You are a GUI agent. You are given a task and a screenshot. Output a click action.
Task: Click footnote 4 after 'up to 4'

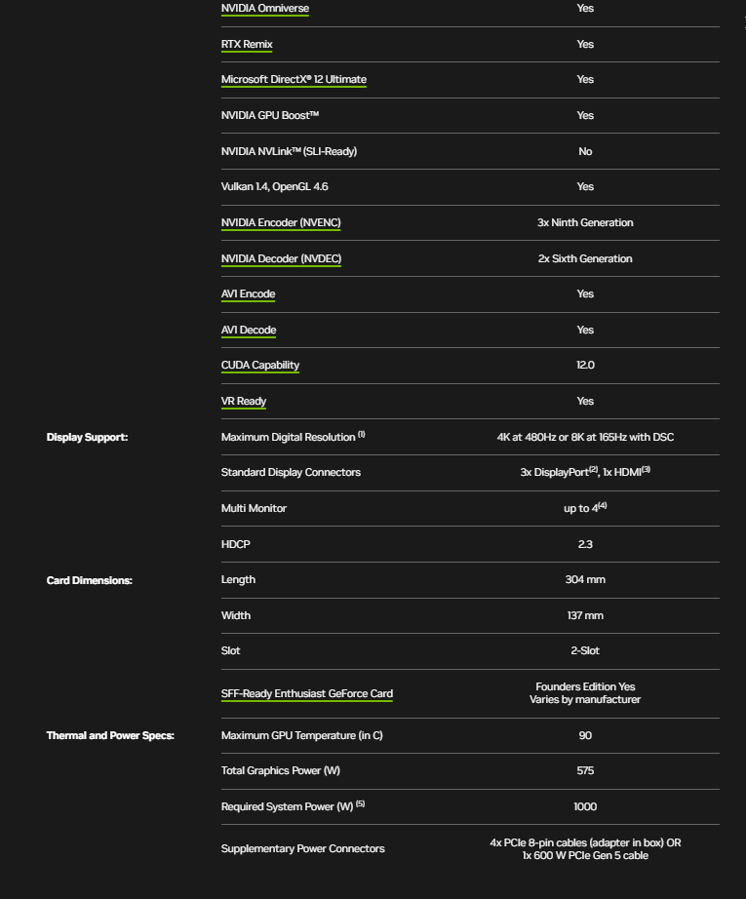603,505
